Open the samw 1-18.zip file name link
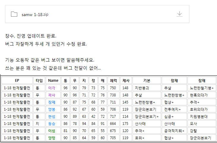Image resolution: width=217 pixels, height=143 pixels. tap(35, 15)
